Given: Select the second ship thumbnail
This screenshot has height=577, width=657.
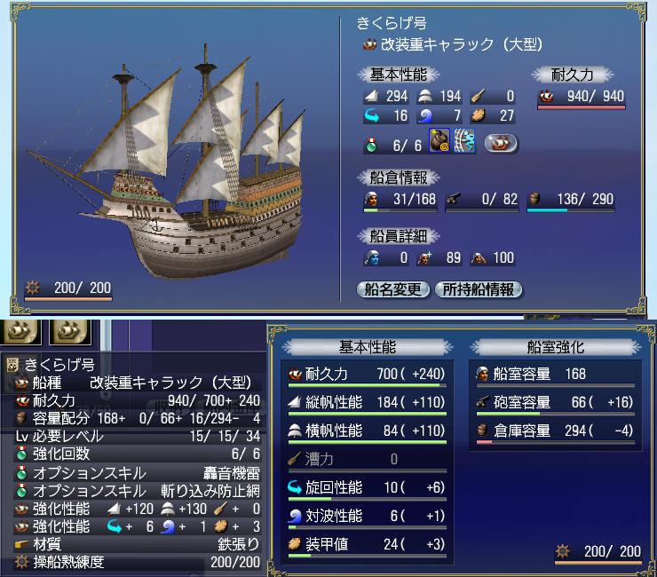Looking at the screenshot, I should click(70, 332).
